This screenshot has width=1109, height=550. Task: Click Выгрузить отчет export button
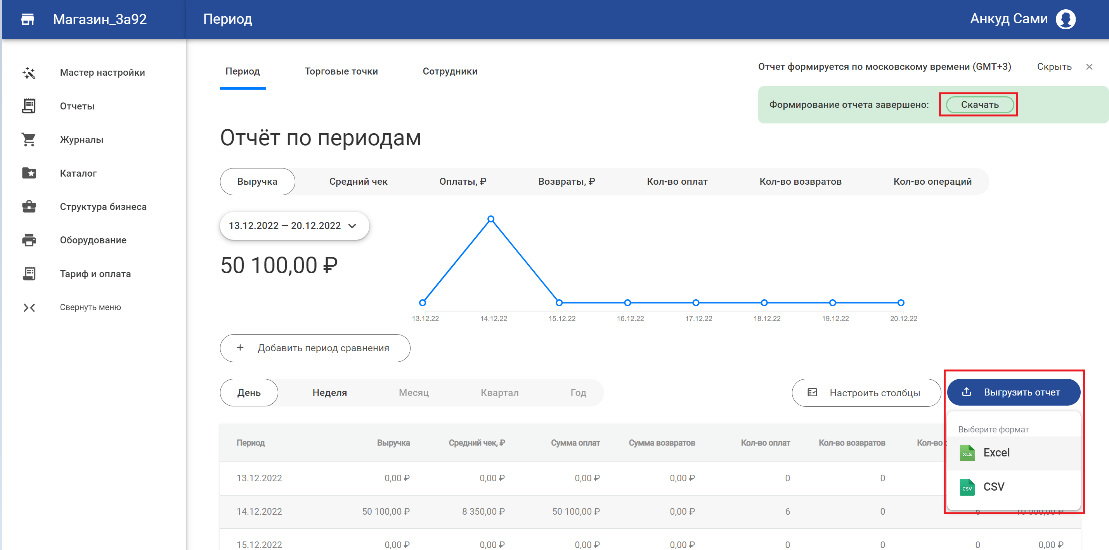coord(1014,392)
